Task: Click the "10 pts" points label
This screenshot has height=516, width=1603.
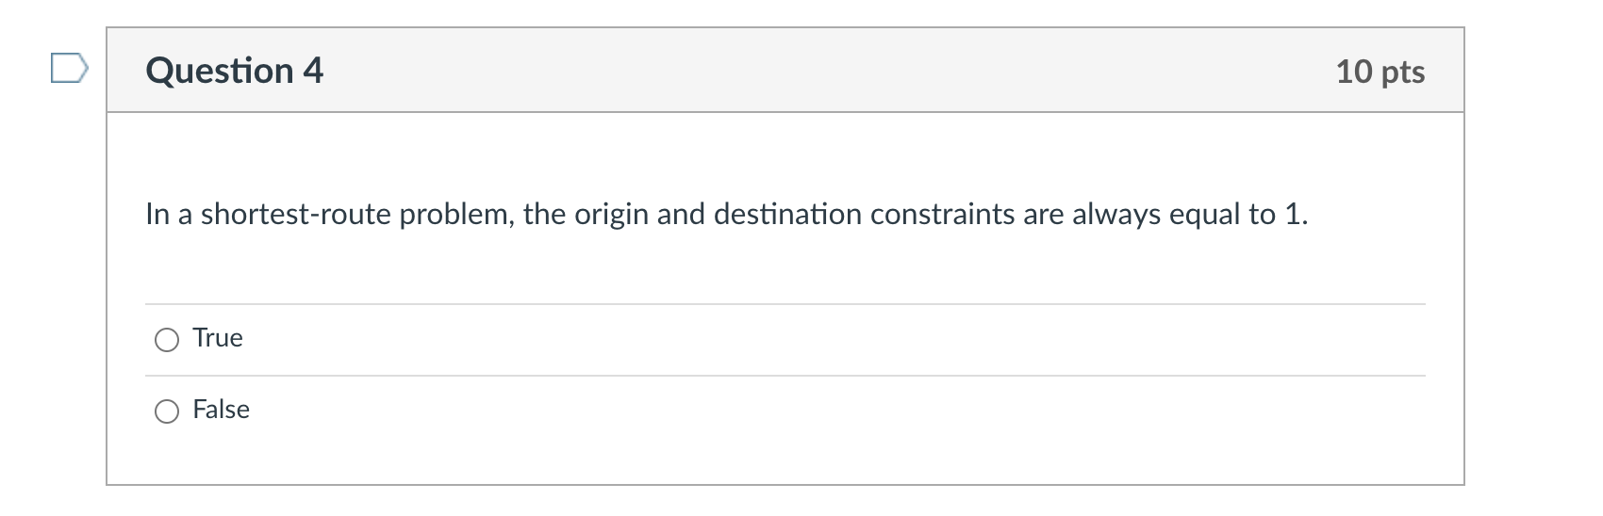Action: pos(1380,72)
